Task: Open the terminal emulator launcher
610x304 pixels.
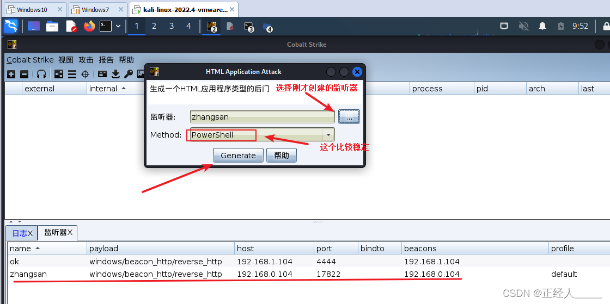Action: (x=106, y=26)
